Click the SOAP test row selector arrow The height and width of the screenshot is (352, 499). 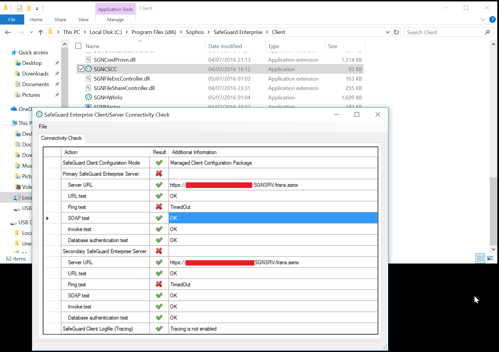[x=47, y=218]
